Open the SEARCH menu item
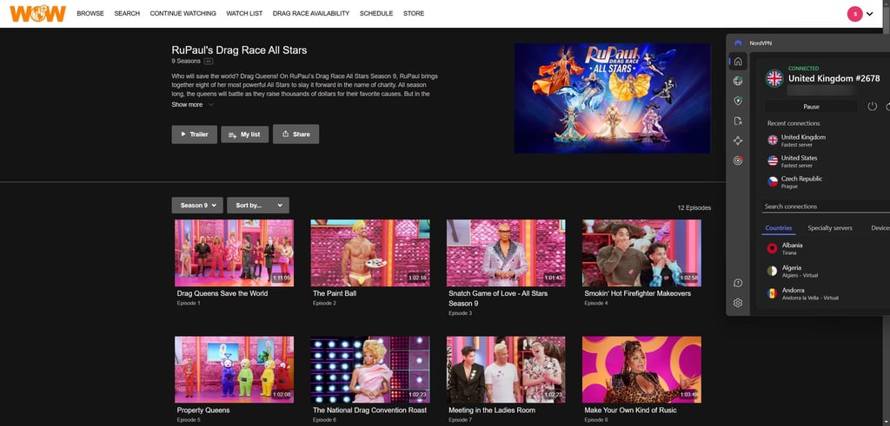890x426 pixels. click(127, 14)
